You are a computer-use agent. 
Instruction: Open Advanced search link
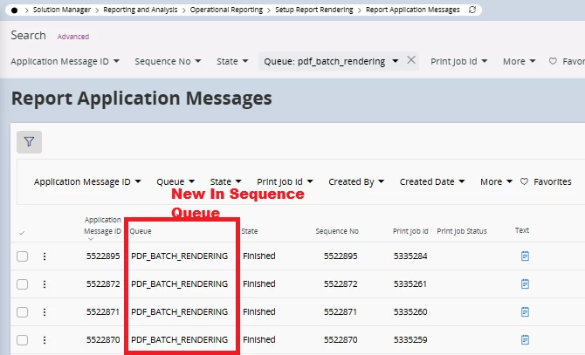[x=73, y=37]
